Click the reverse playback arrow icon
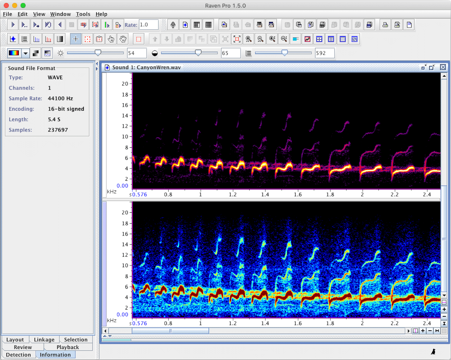 coord(59,25)
